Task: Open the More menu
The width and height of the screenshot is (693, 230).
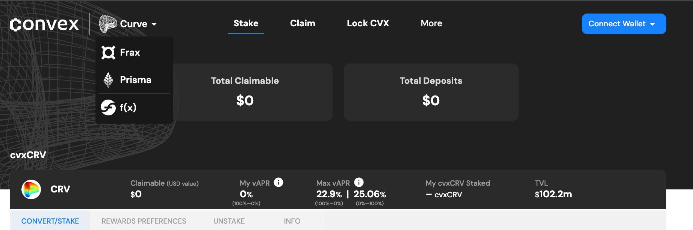Action: coord(431,23)
